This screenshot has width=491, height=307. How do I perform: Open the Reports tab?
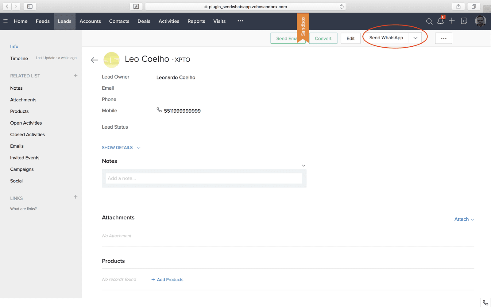[x=196, y=21]
